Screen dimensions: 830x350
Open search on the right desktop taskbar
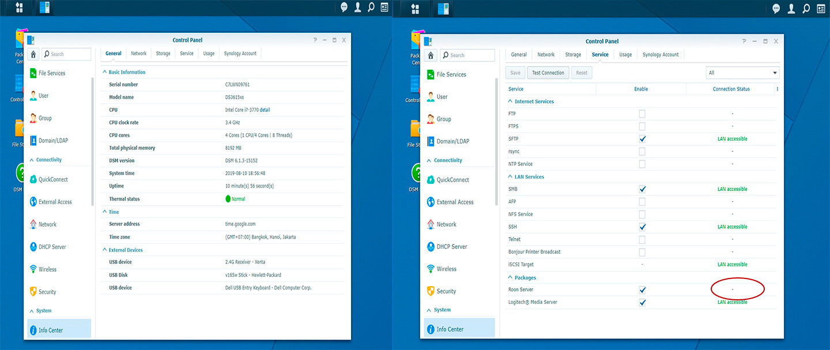point(806,8)
